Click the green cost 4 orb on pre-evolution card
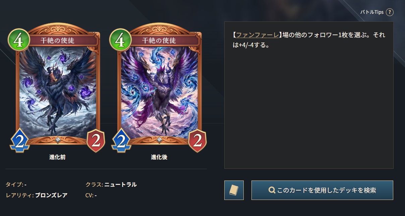 (17, 40)
